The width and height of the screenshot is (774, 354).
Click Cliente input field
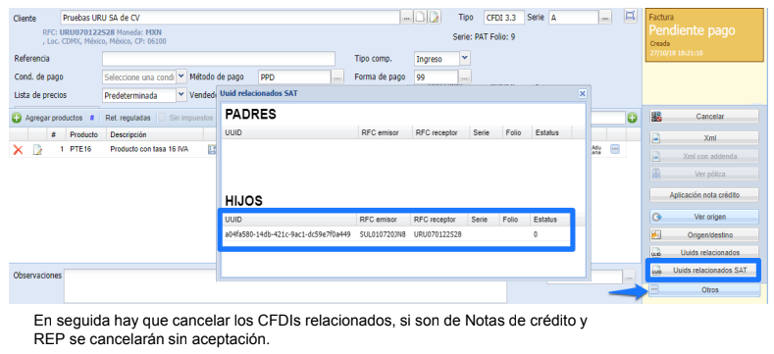(230, 18)
